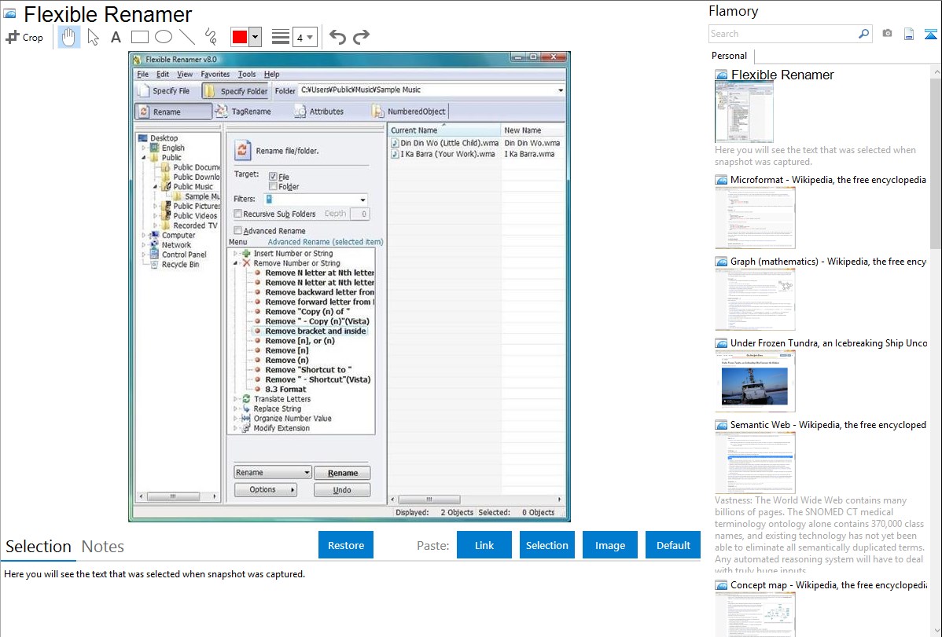
Task: Activate the hand pan tool
Action: tap(69, 37)
